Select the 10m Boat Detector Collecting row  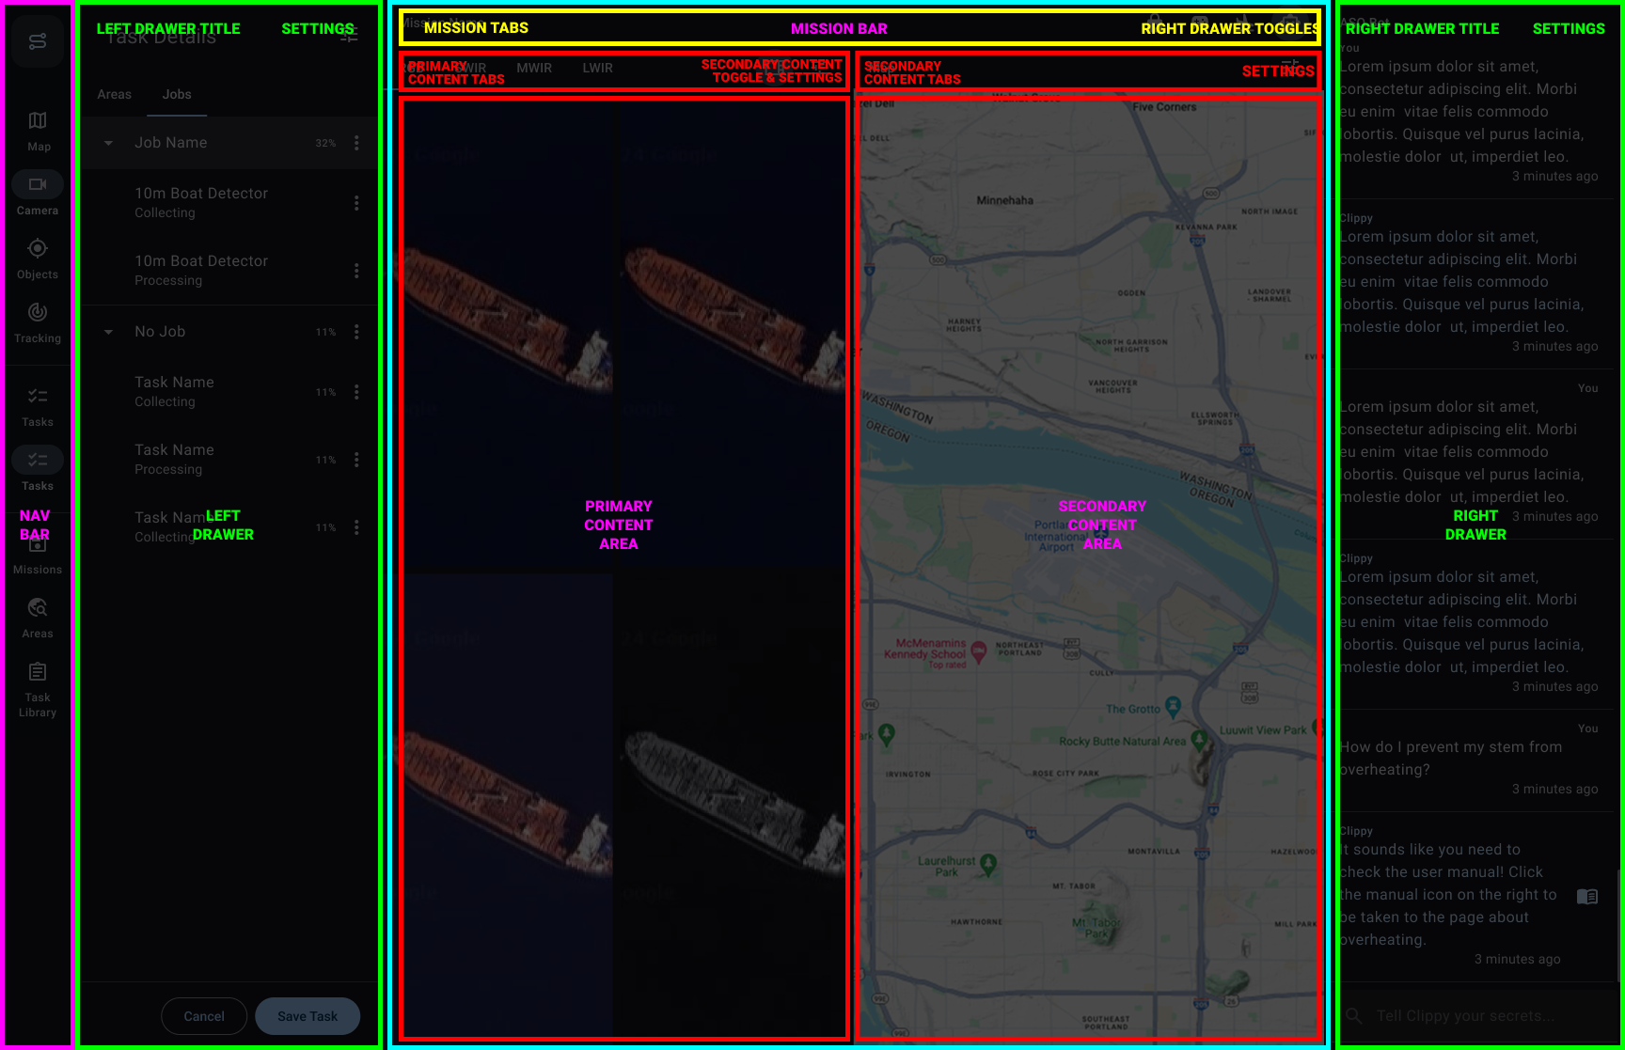tap(229, 203)
